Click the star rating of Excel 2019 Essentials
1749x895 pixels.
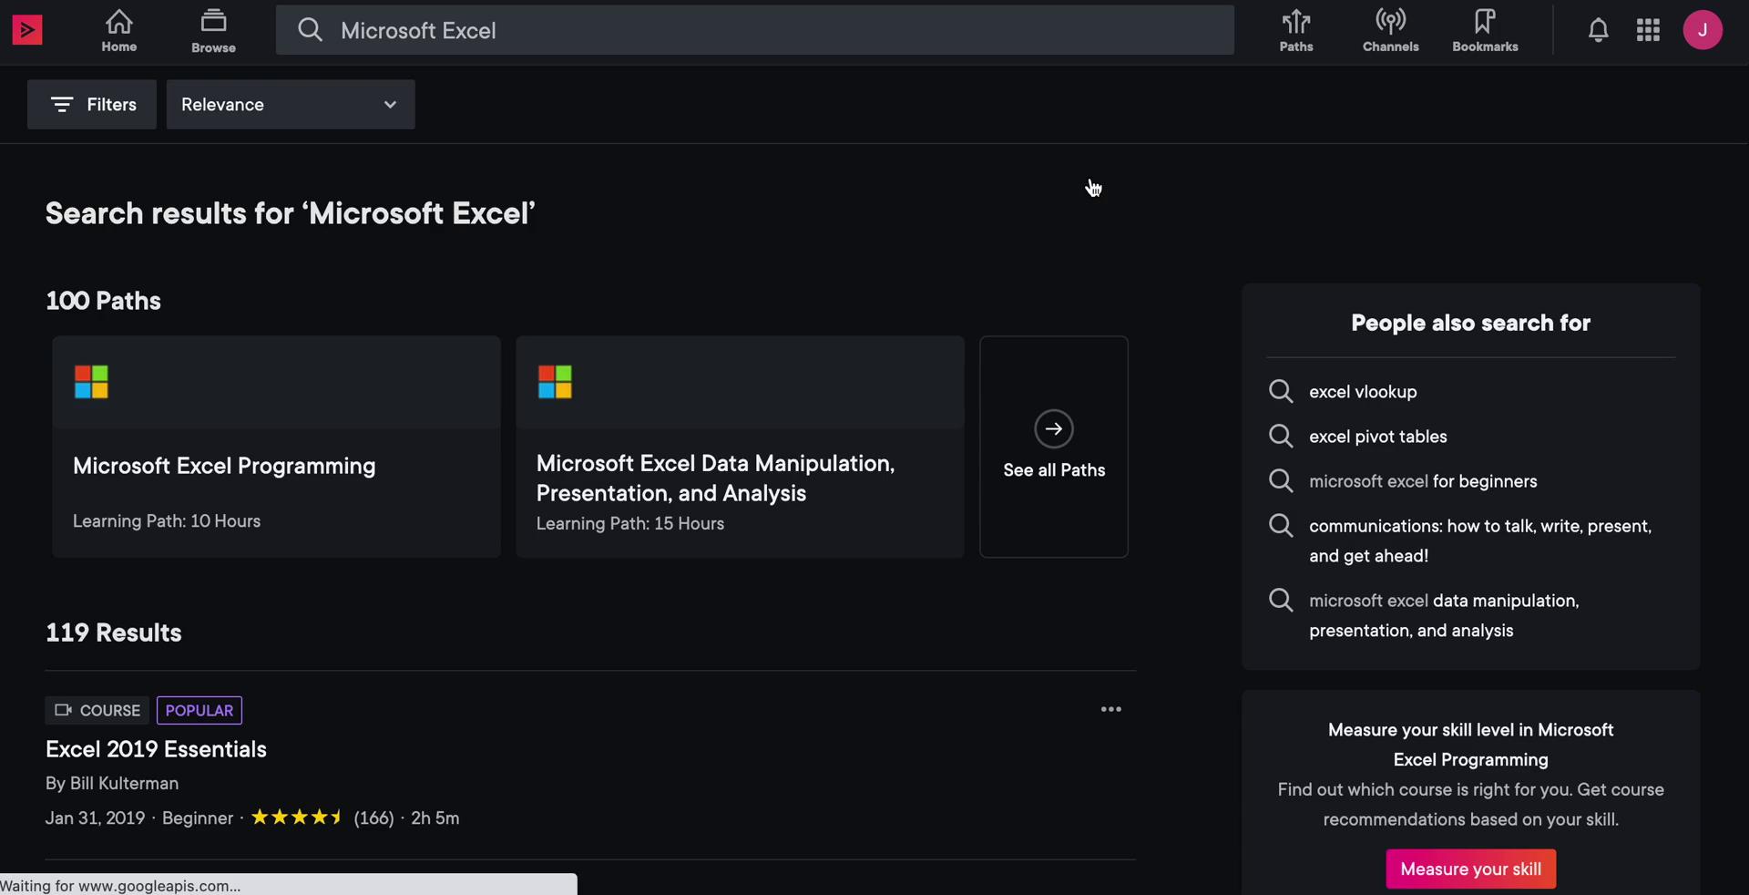(x=297, y=818)
